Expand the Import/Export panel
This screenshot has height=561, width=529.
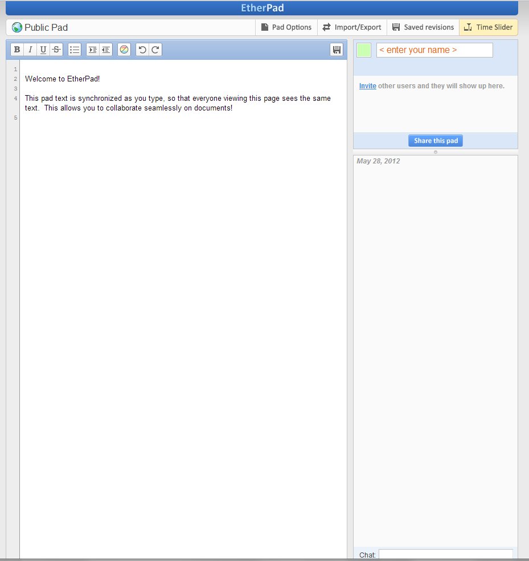(x=352, y=27)
